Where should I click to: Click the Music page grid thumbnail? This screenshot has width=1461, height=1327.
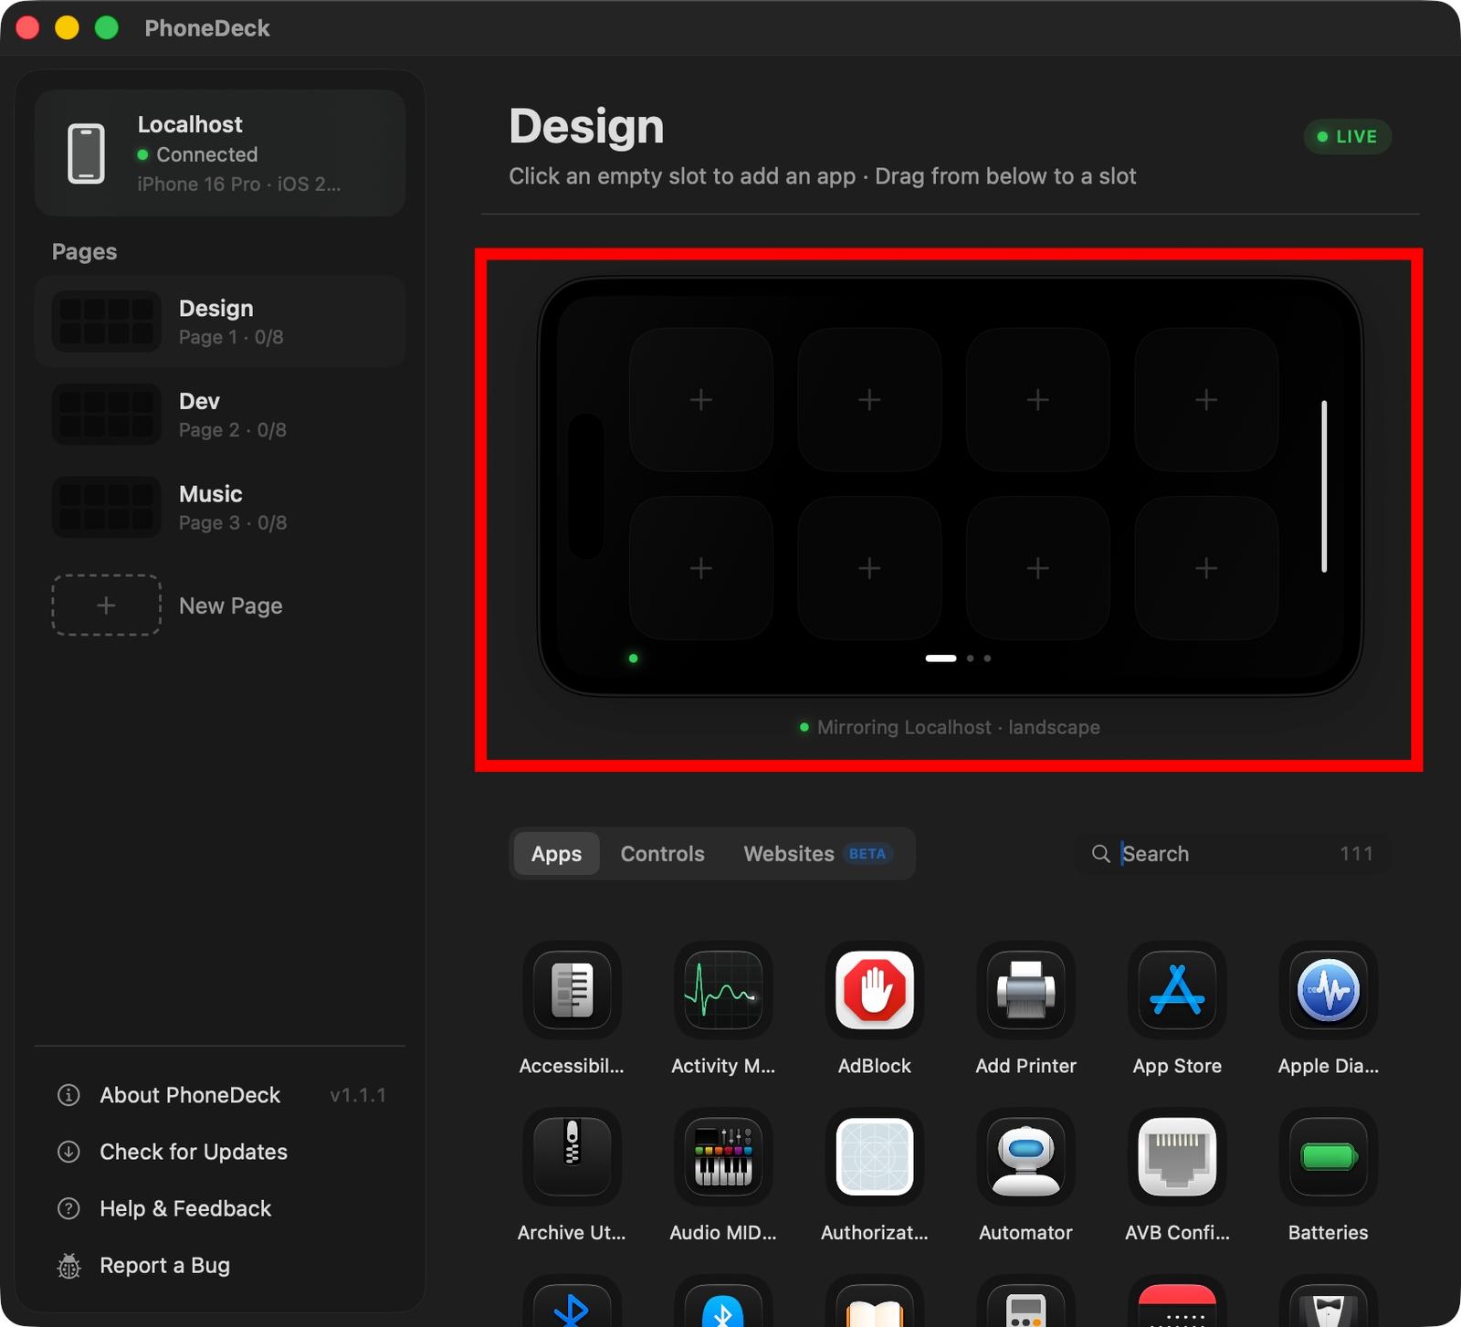(106, 507)
